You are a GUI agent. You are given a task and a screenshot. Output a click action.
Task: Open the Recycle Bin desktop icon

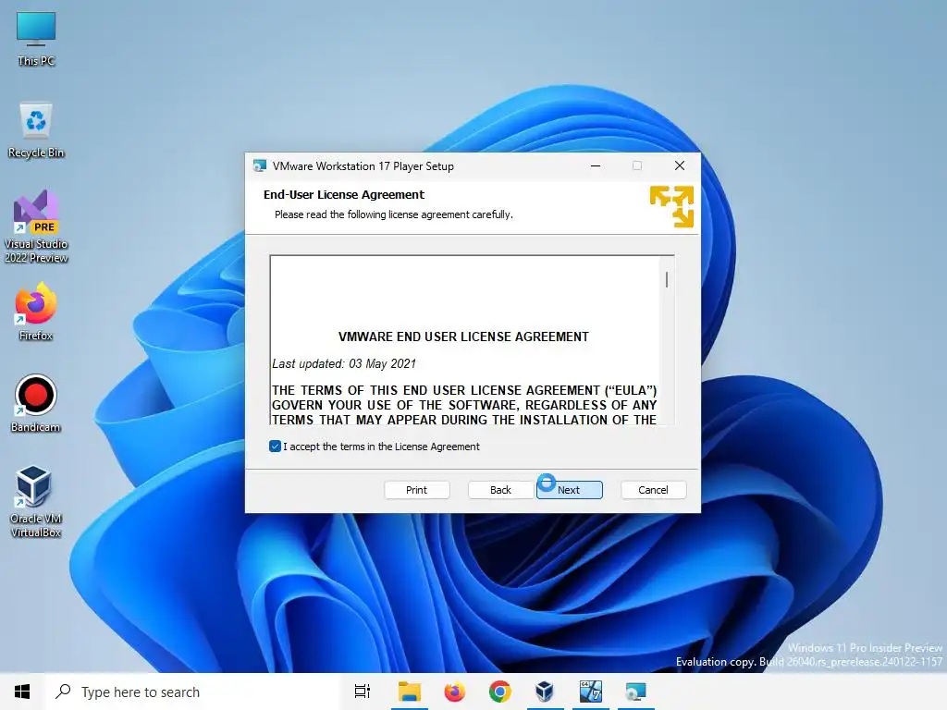[x=36, y=129]
